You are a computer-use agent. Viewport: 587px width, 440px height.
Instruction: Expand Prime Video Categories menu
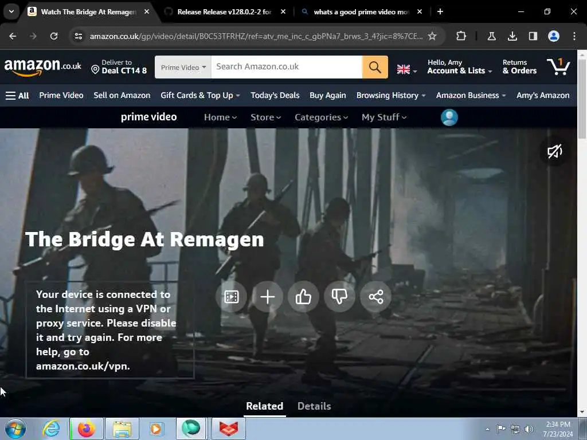[x=321, y=117]
